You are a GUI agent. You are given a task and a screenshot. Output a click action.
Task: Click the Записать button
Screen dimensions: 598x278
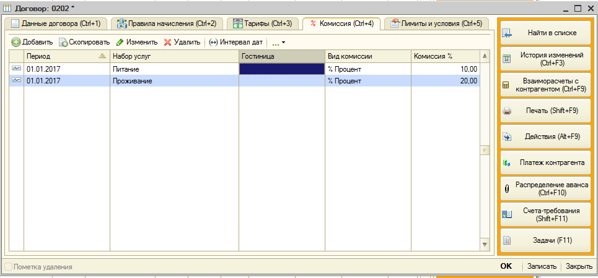coord(542,267)
